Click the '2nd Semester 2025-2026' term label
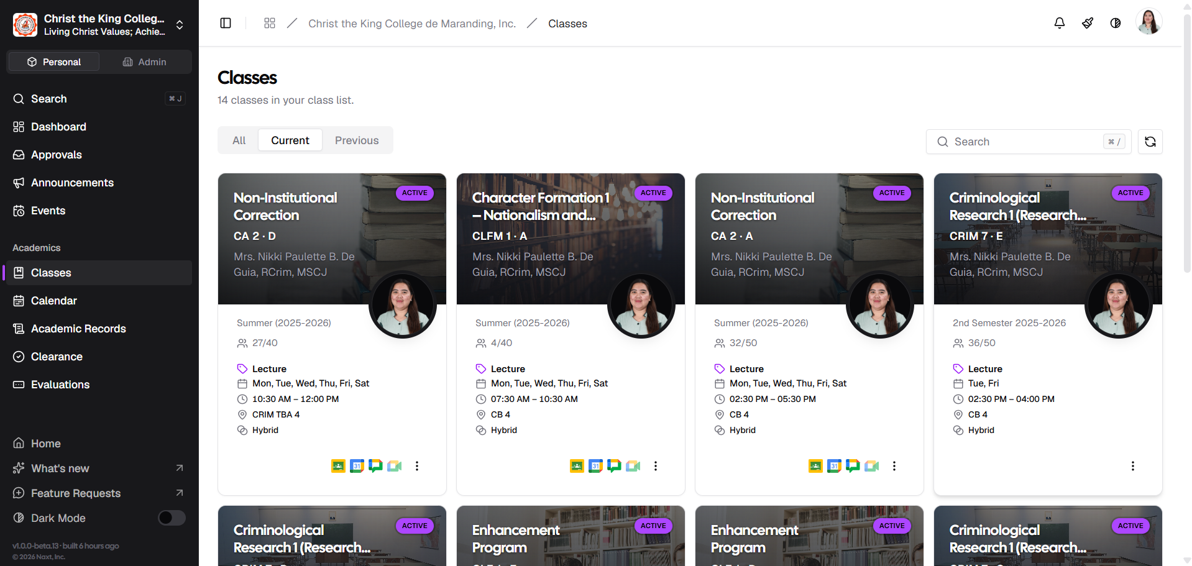 pos(1009,323)
